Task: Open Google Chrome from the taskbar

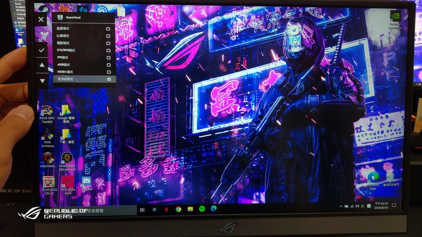Action: click(178, 209)
